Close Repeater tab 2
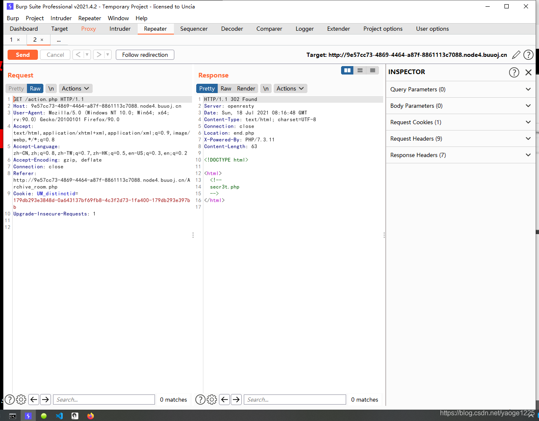Viewport: 539px width, 421px height. 42,40
